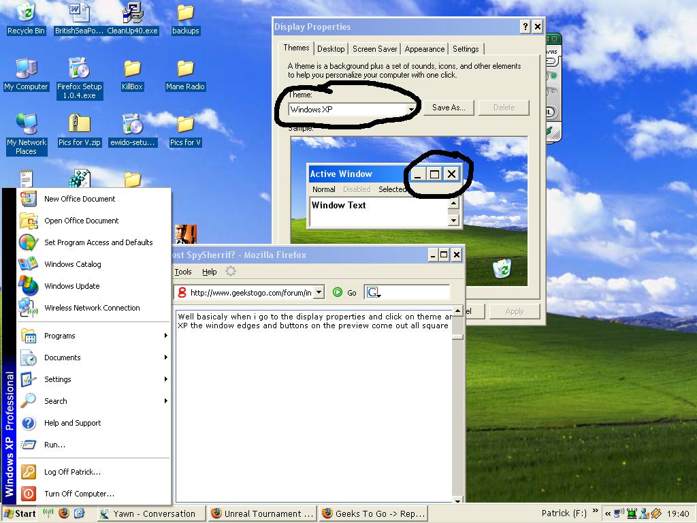Screen dimensions: 697x523
Task: Open the Tools menu in Firefox
Action: (x=182, y=272)
